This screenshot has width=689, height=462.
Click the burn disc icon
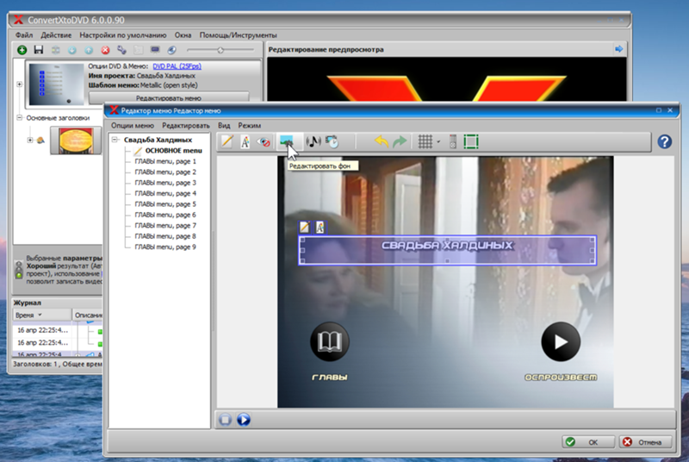[171, 50]
